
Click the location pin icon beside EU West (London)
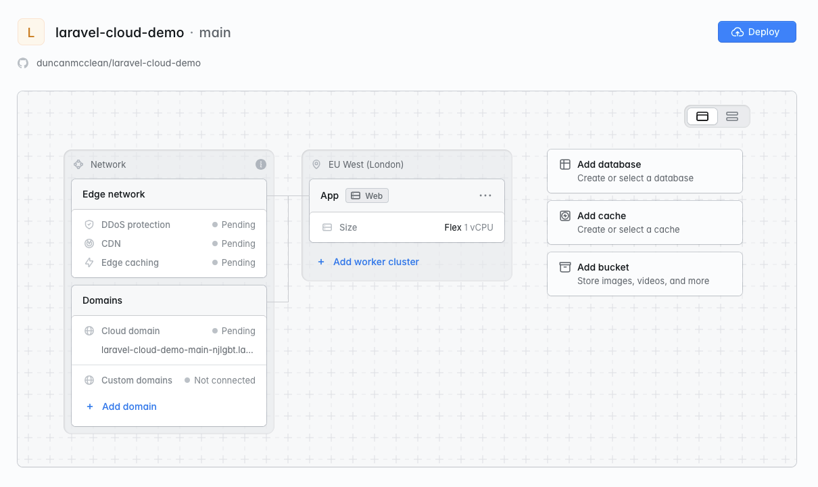(x=316, y=164)
